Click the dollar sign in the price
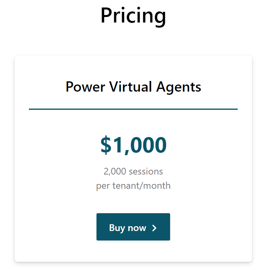 (x=106, y=145)
